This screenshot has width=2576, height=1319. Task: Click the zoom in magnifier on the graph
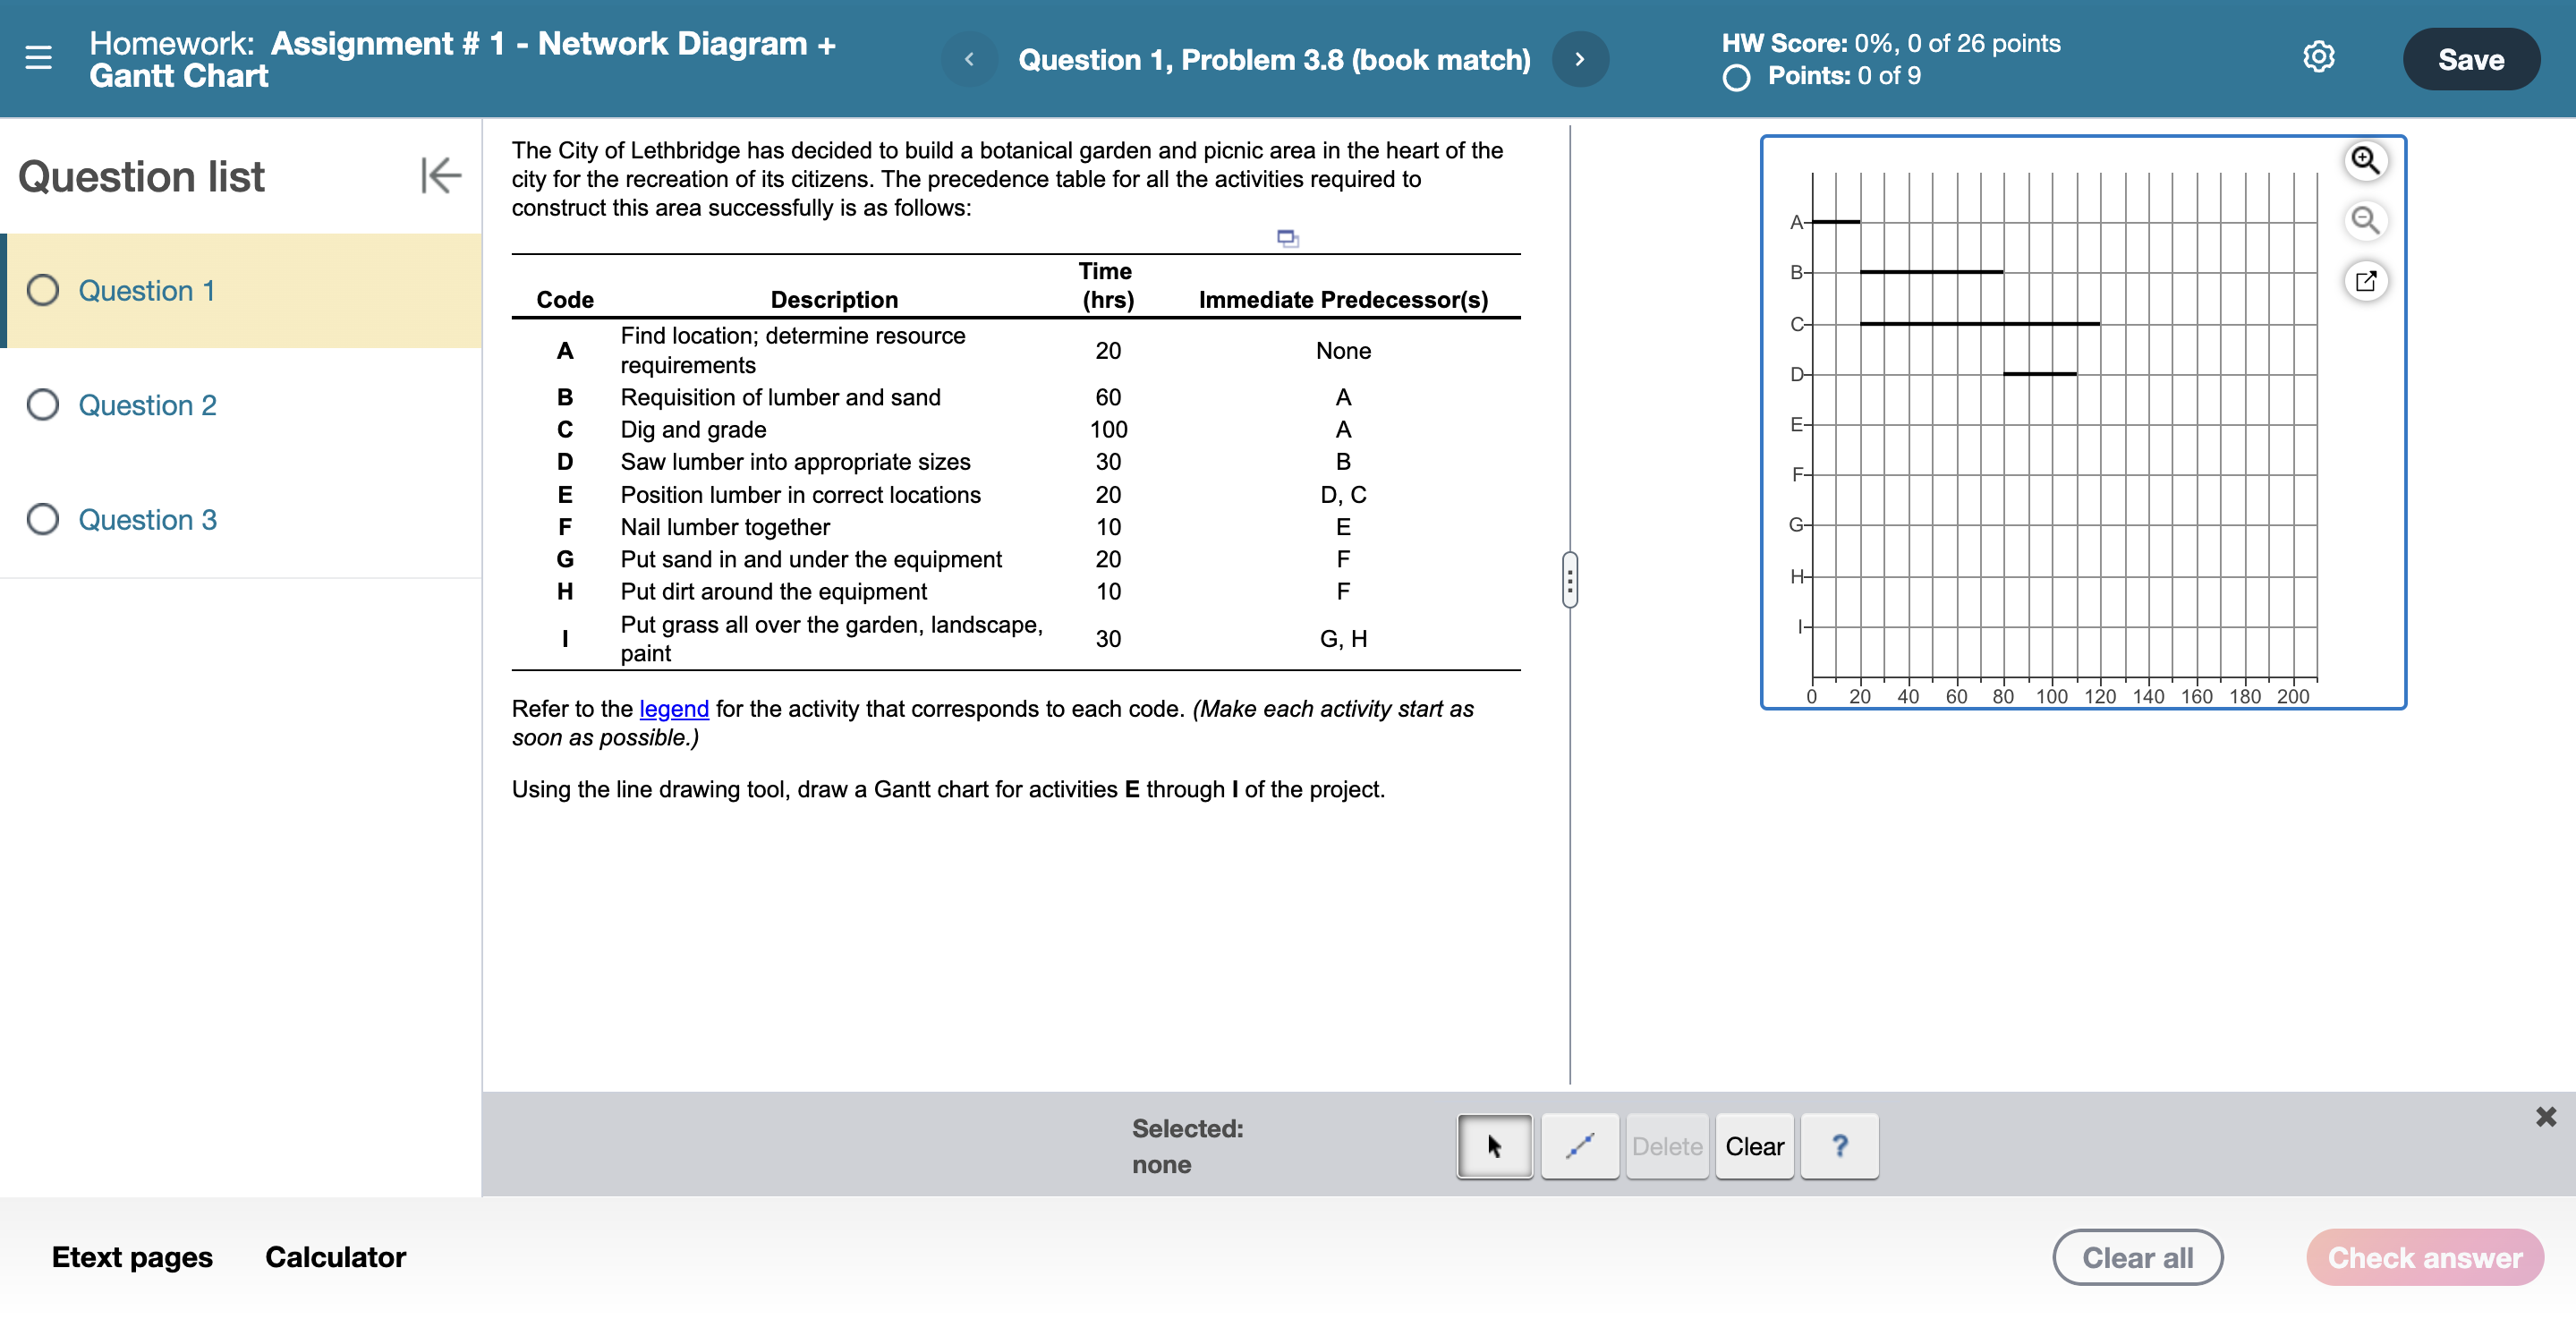coord(2365,160)
